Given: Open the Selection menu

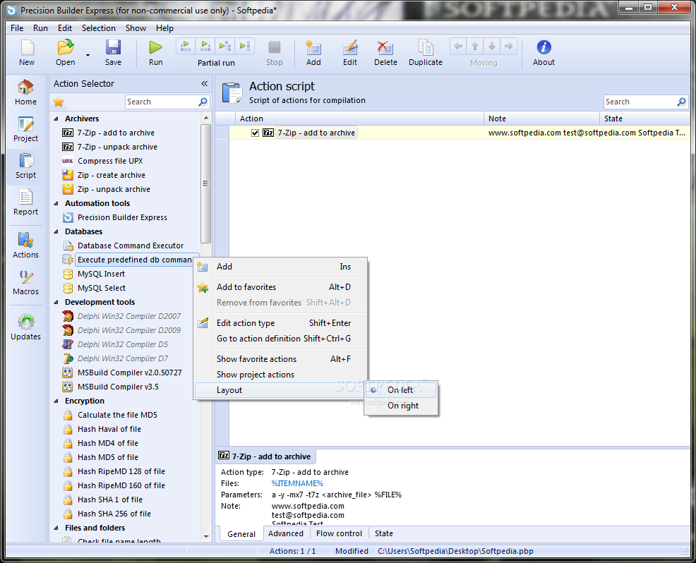Looking at the screenshot, I should coord(99,28).
